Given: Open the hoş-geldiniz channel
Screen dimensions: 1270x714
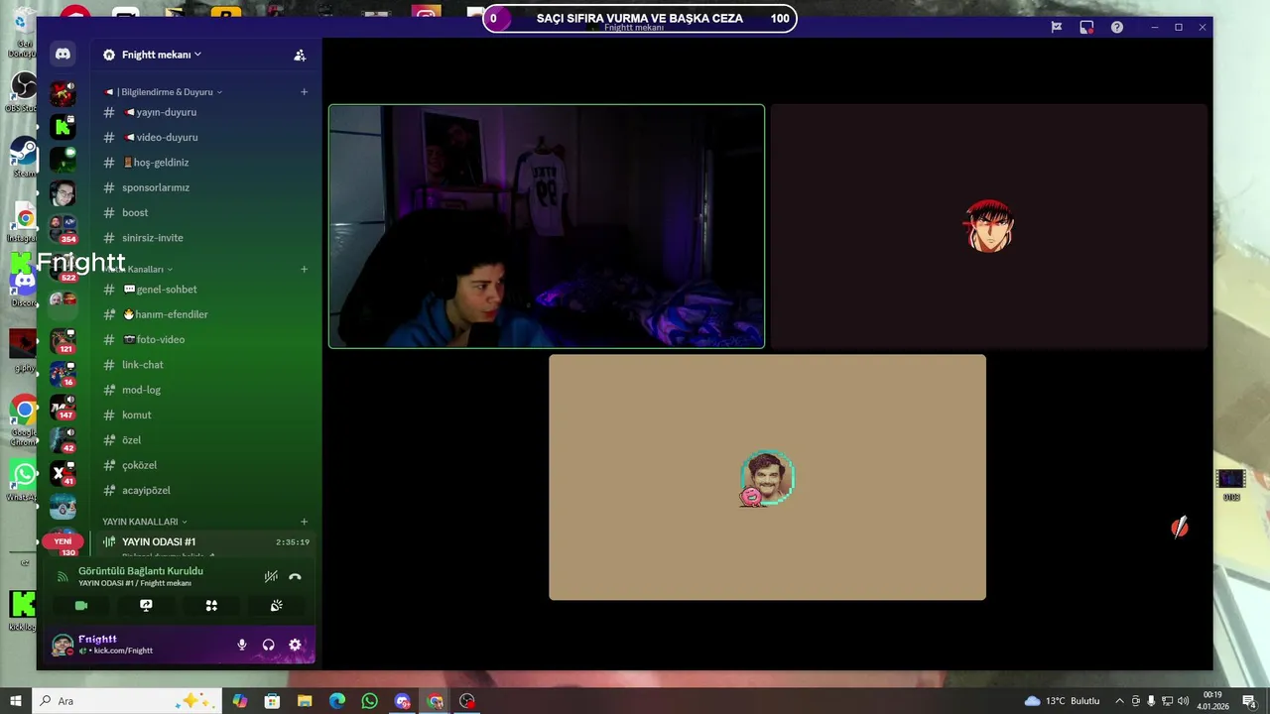Looking at the screenshot, I should (205, 163).
